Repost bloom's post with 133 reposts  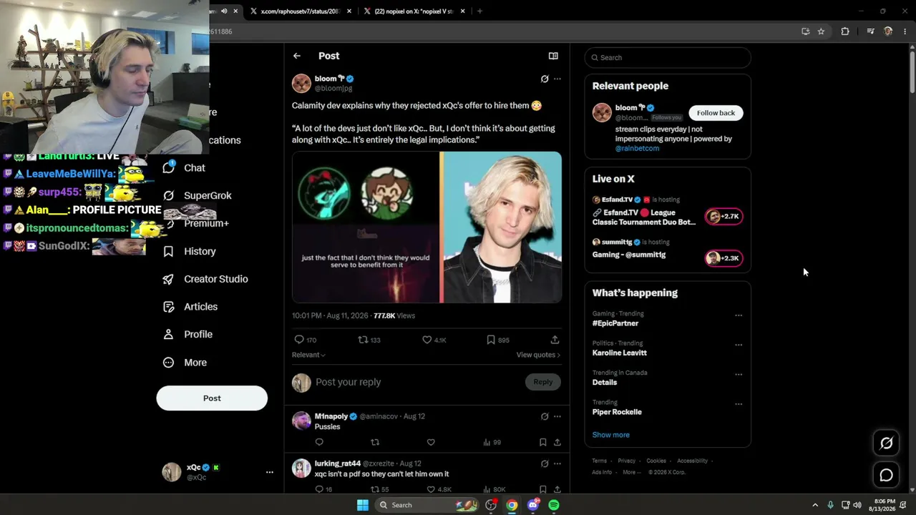click(x=363, y=340)
